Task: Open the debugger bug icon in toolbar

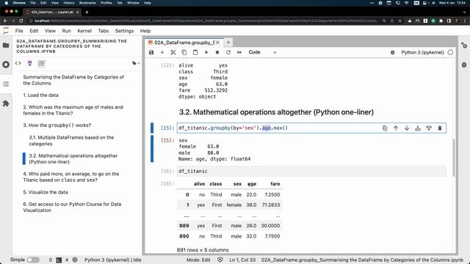Action: click(x=392, y=52)
